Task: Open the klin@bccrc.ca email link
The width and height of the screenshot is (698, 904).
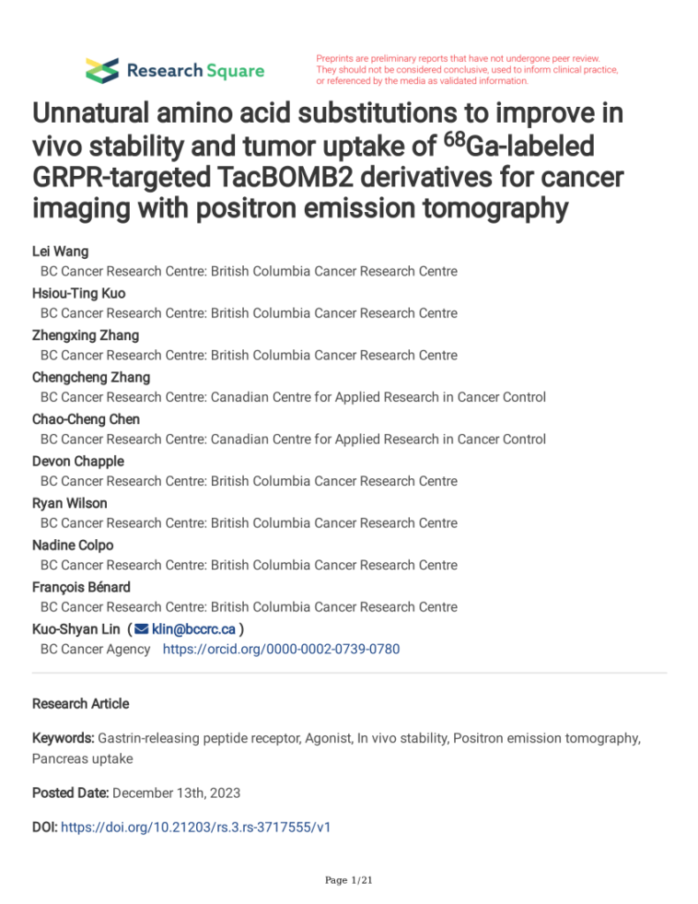Action: click(193, 629)
